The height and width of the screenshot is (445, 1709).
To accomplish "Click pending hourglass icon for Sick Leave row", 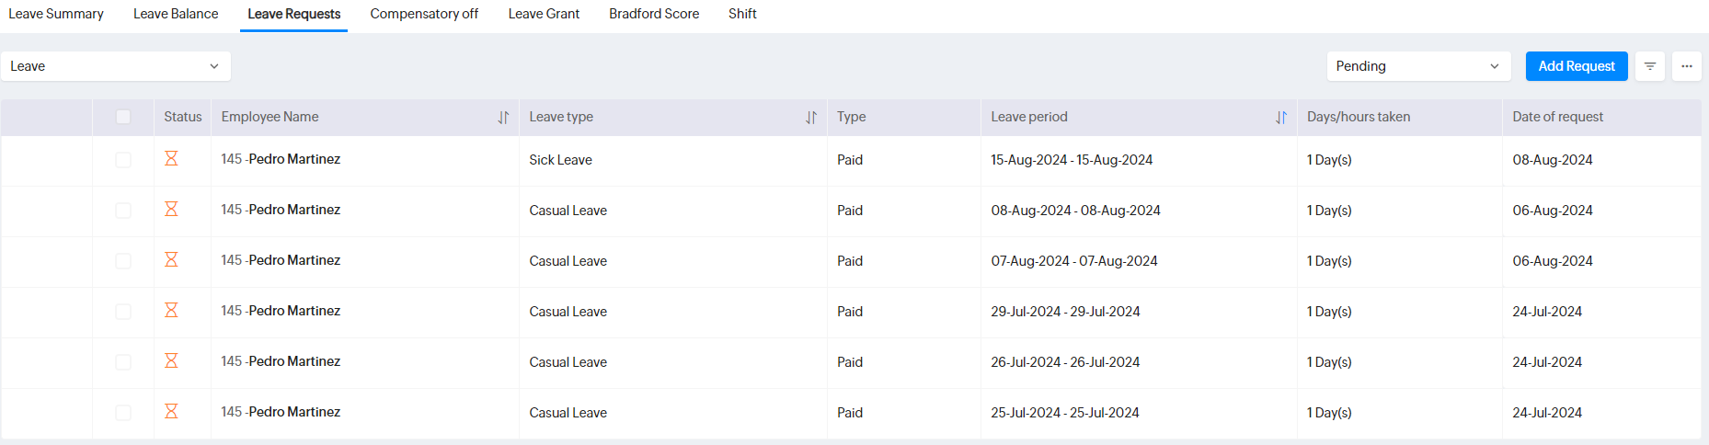I will coord(171,159).
